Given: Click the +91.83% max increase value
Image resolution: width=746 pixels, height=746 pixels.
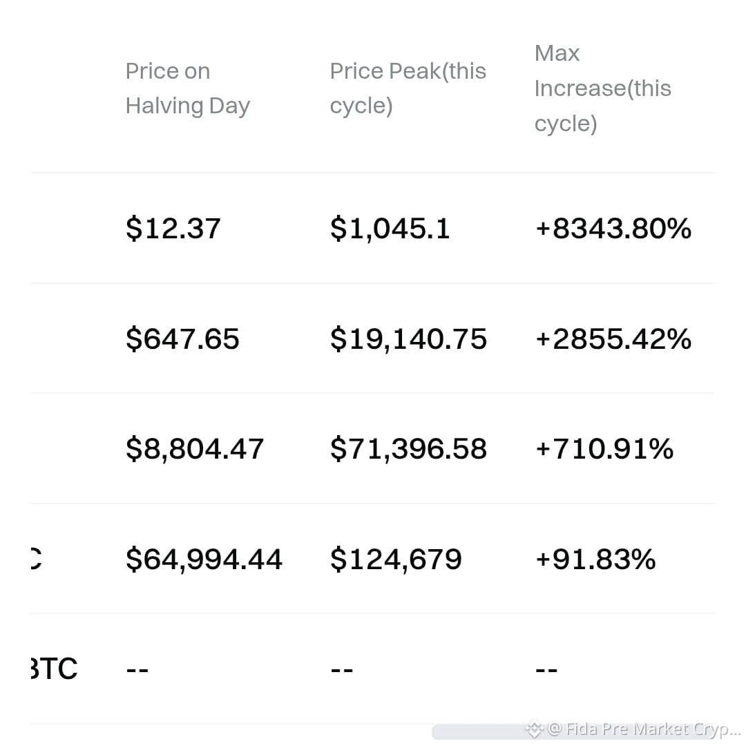Looking at the screenshot, I should 595,559.
